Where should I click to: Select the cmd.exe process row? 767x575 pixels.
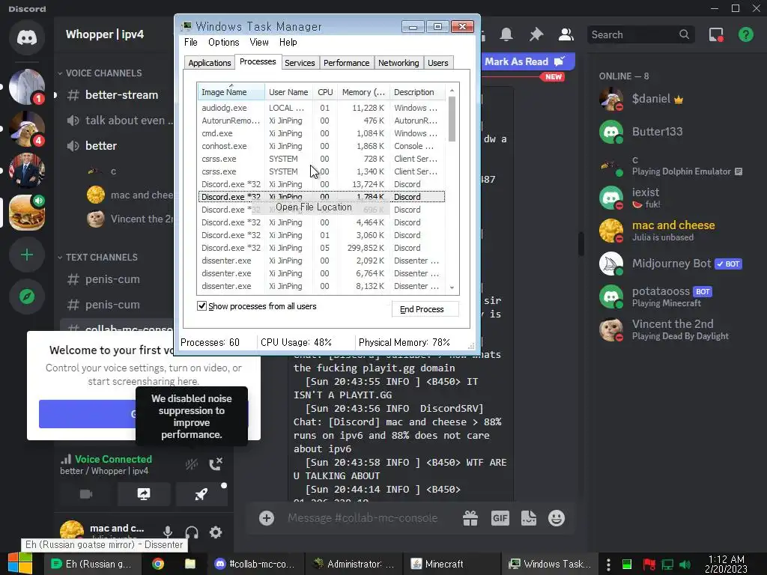321,133
